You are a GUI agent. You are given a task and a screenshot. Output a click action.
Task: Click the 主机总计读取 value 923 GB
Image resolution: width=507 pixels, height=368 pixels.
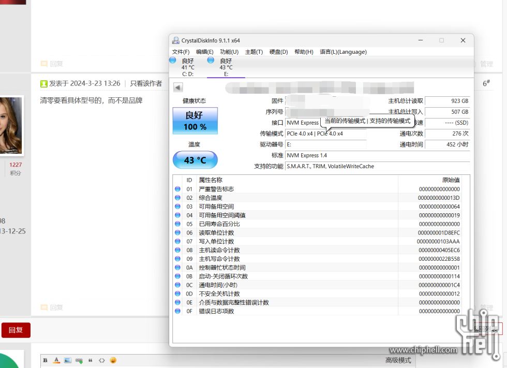pos(448,101)
